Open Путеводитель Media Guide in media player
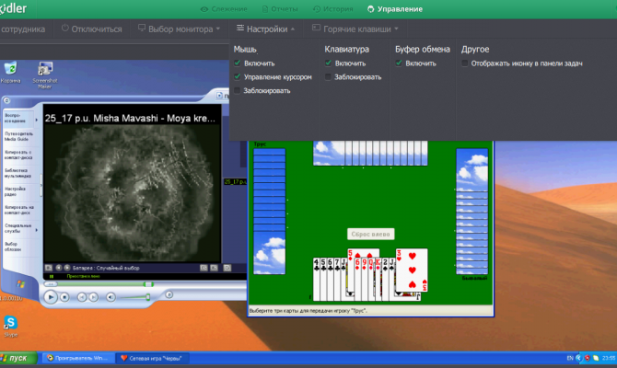617x368 pixels. [18, 136]
